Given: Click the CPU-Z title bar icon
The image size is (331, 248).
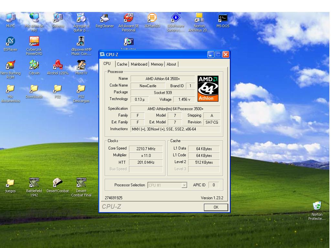Looking at the screenshot, I should pyautogui.click(x=102, y=54).
